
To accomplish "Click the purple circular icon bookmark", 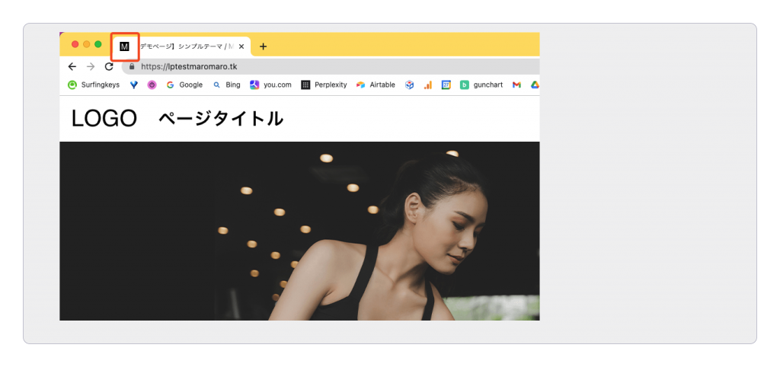I will [x=152, y=85].
